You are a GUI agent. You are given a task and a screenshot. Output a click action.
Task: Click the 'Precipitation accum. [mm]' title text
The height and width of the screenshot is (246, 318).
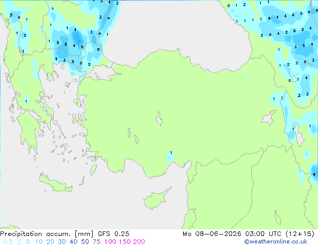pos(47,234)
